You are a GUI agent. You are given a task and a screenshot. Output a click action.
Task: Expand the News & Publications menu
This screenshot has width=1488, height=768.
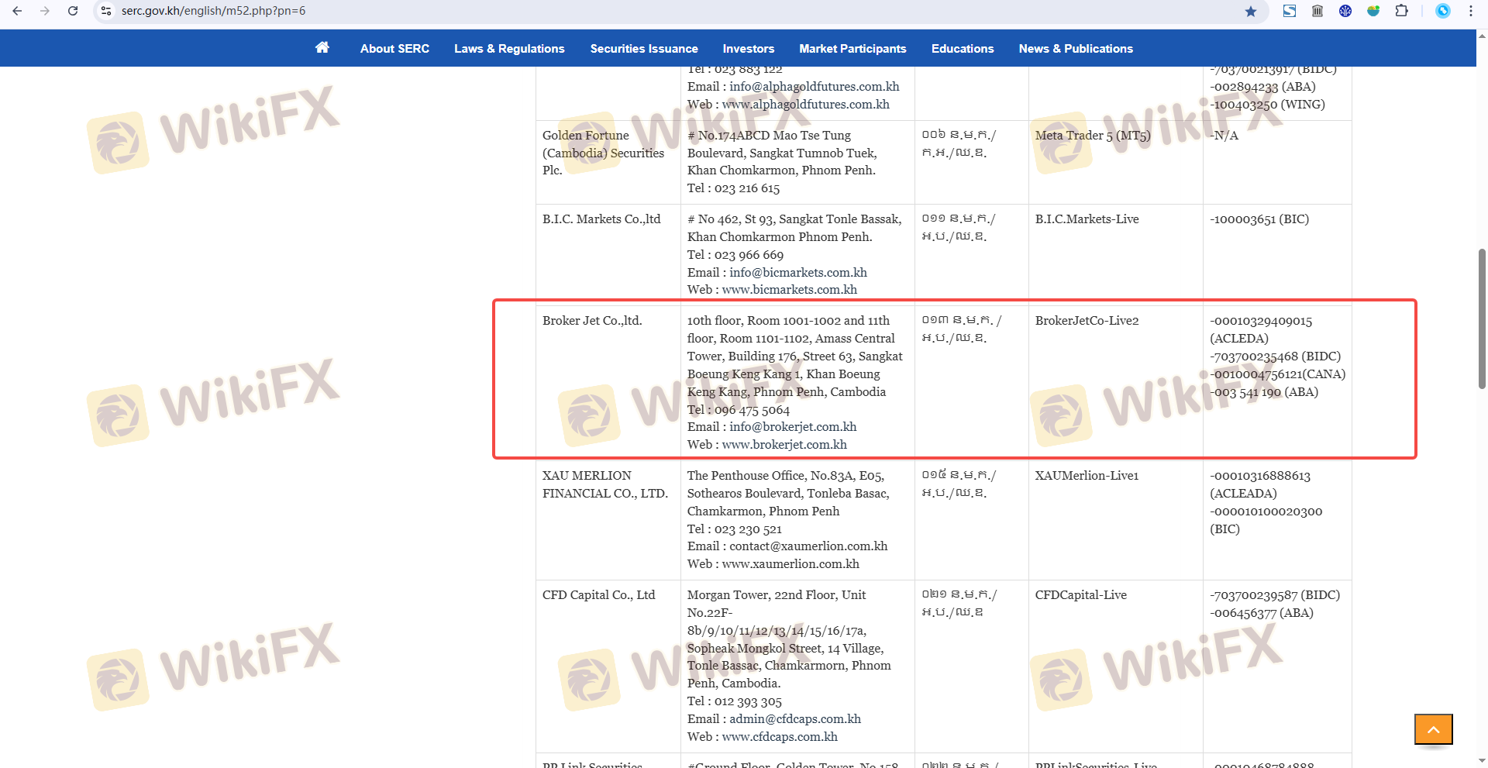pyautogui.click(x=1075, y=49)
